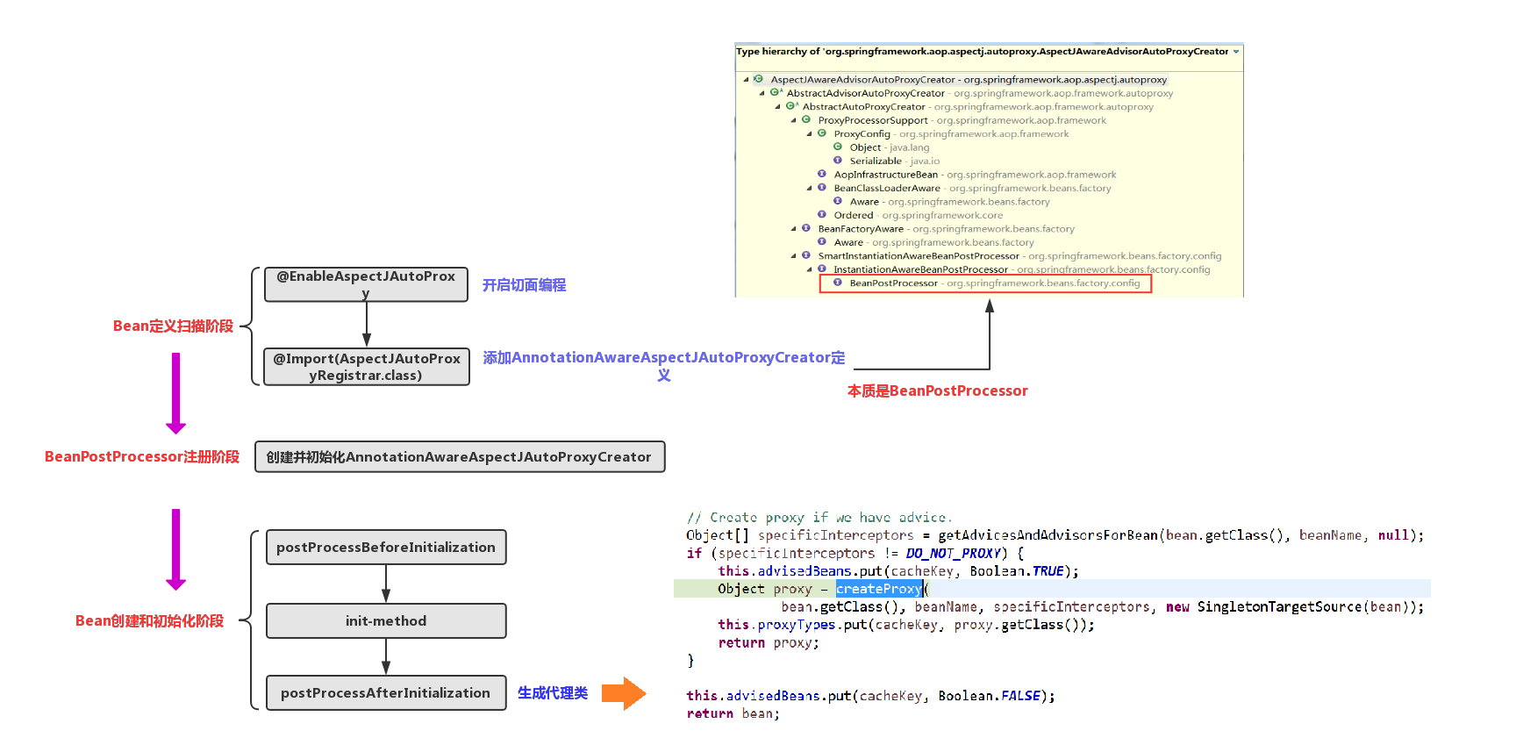Image resolution: width=1516 pixels, height=738 pixels.
Task: Collapse the AbstractAdvisorAutoProxyCreator node
Action: [762, 93]
